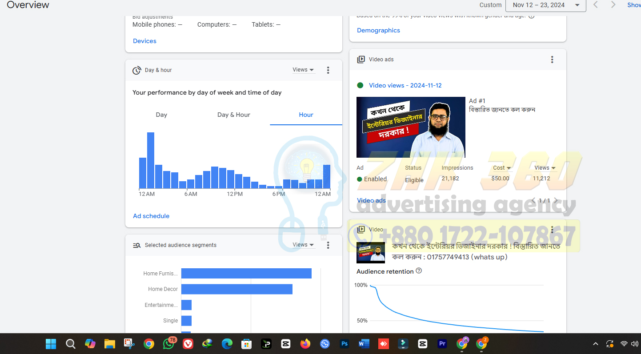Click the Audience retention help icon
Viewport: 641px width, 354px height.
pyautogui.click(x=419, y=271)
